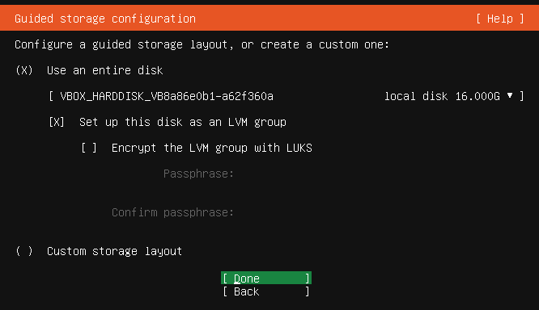Image resolution: width=539 pixels, height=310 pixels.
Task: Select the "Use an entire disk" radio button
Action: (x=24, y=70)
